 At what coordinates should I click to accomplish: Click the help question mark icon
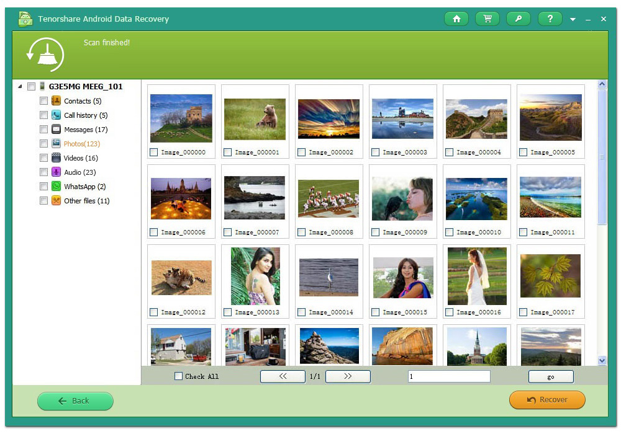coord(550,19)
